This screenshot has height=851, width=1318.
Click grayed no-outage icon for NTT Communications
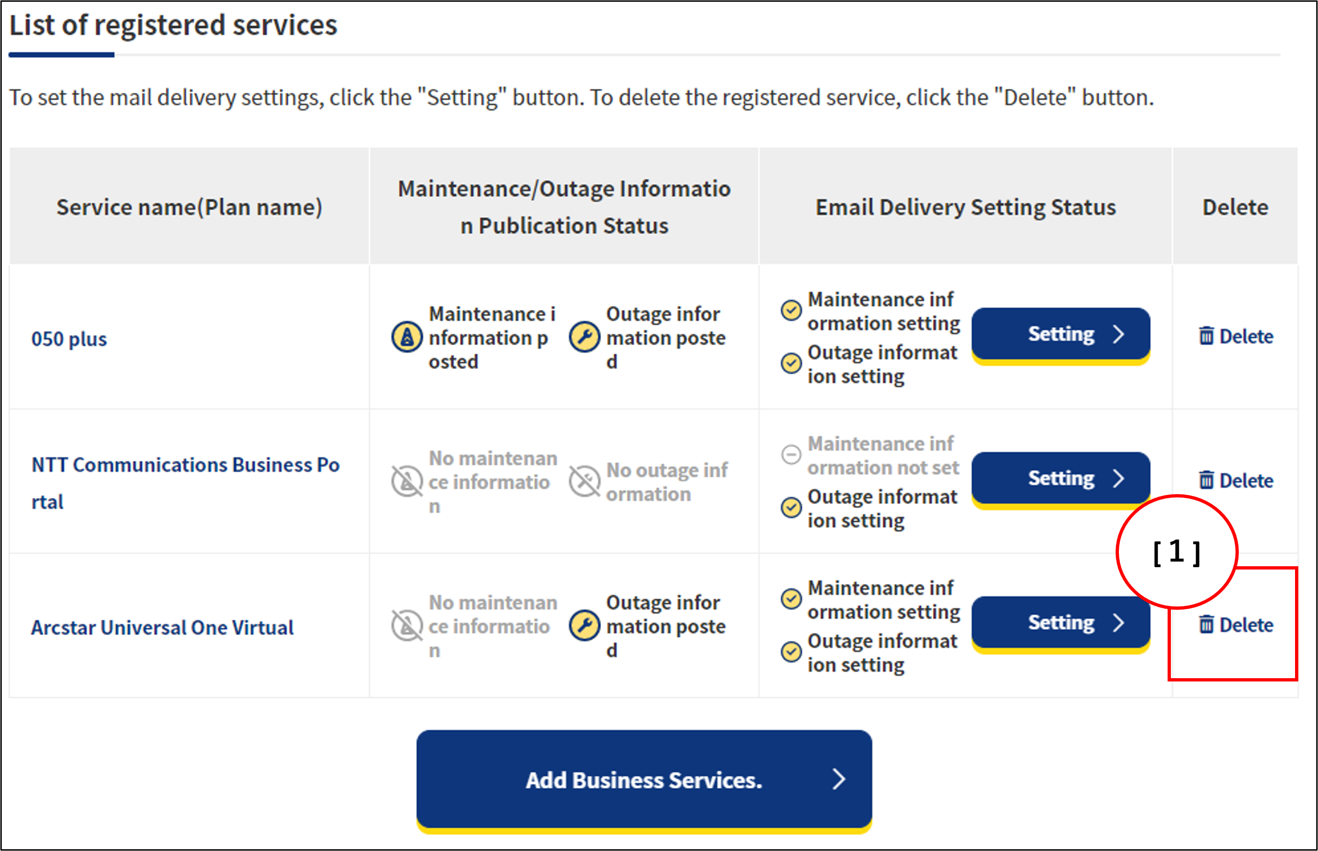584,481
